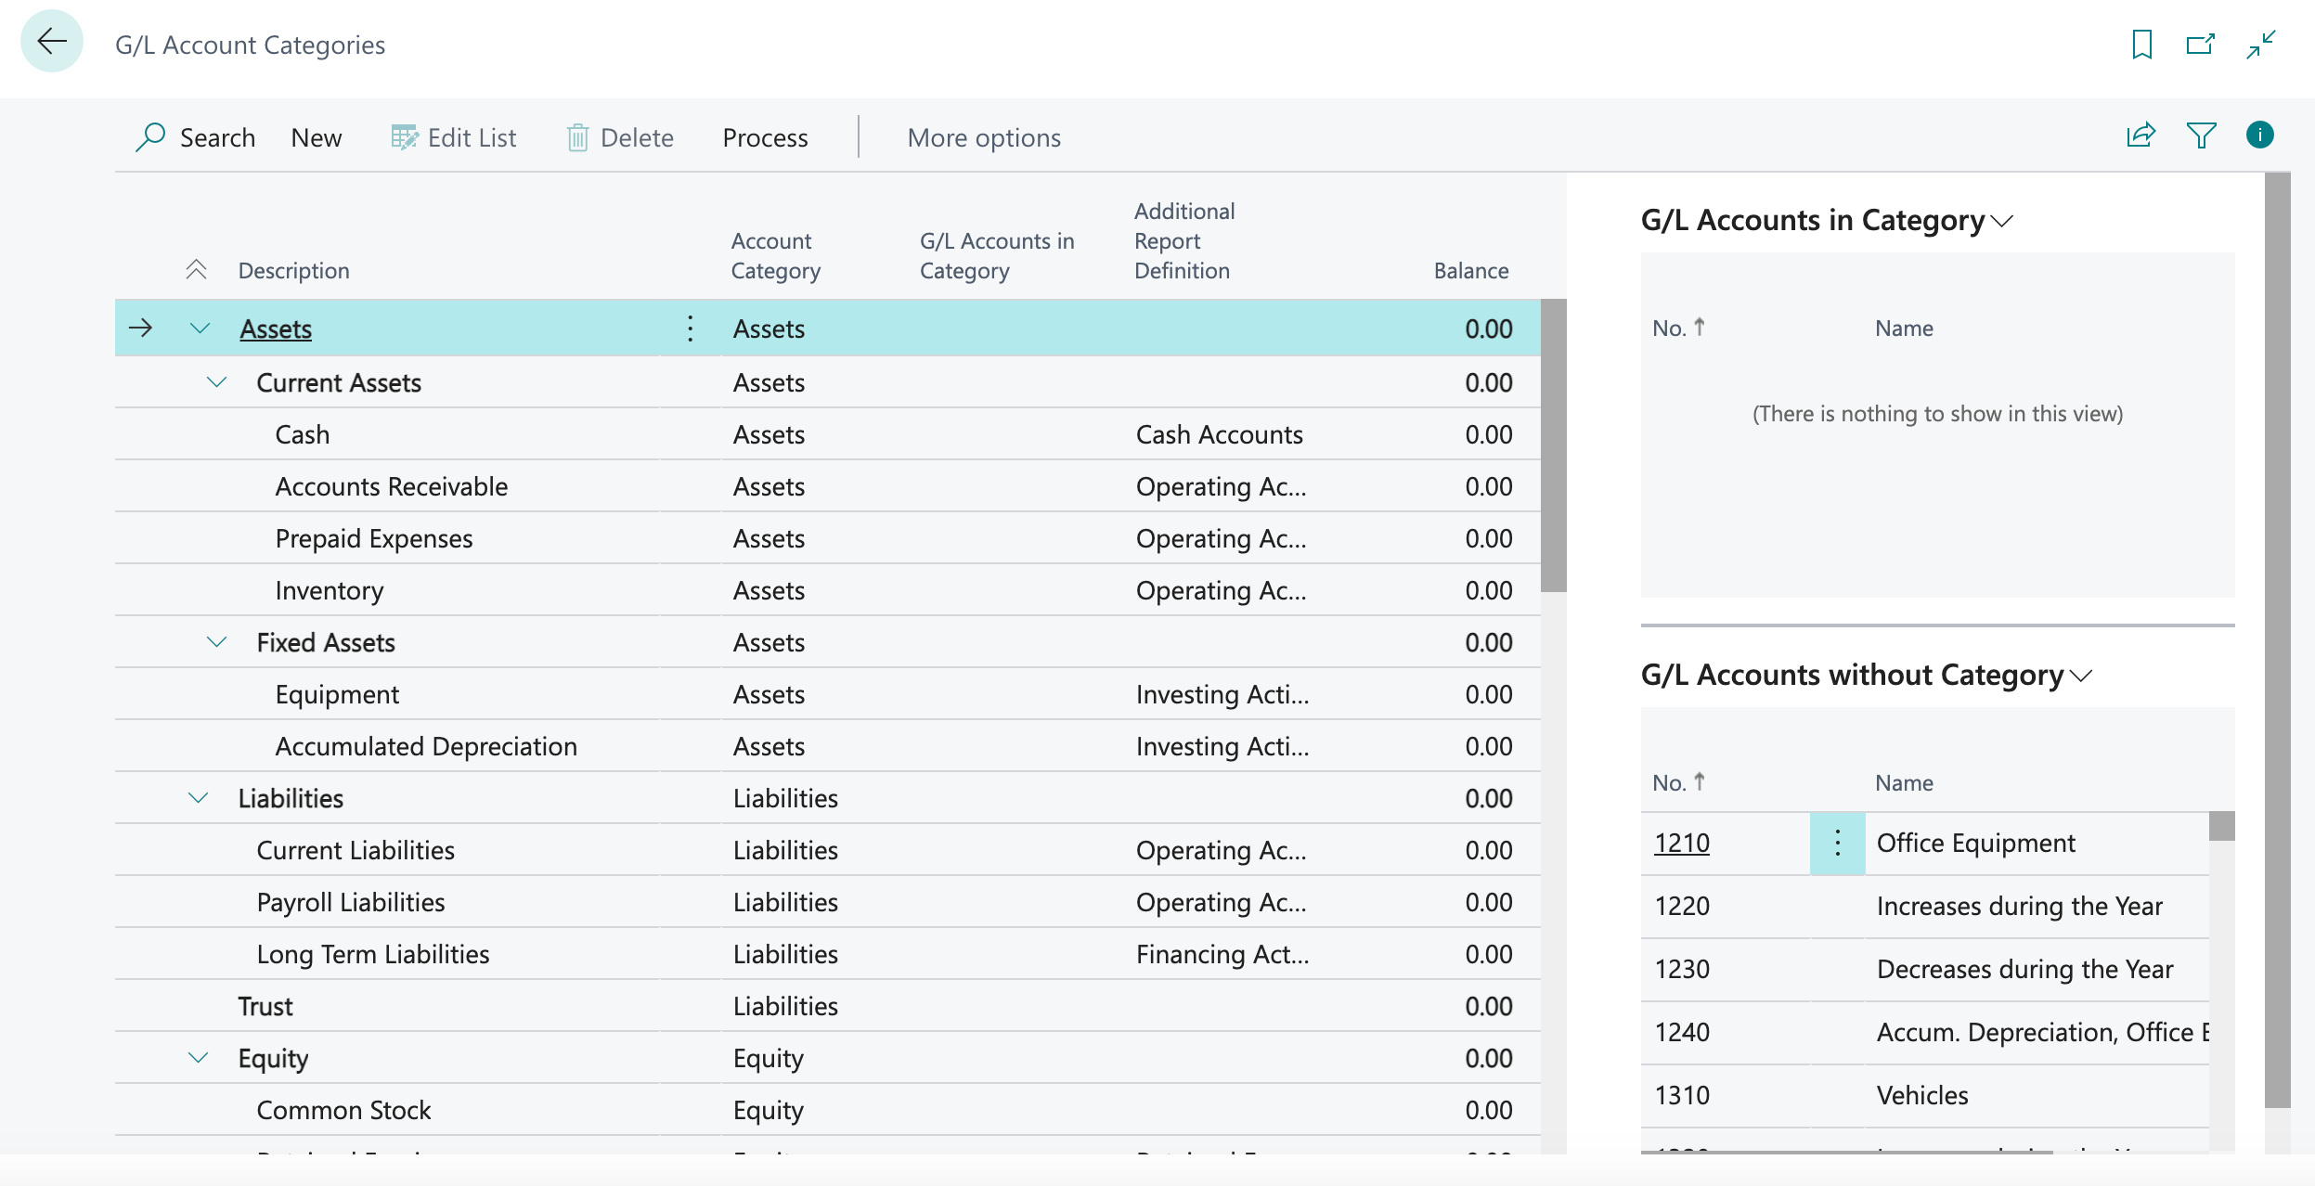Select account 1310 Vehicles
This screenshot has height=1186, width=2315.
[x=1925, y=1096]
